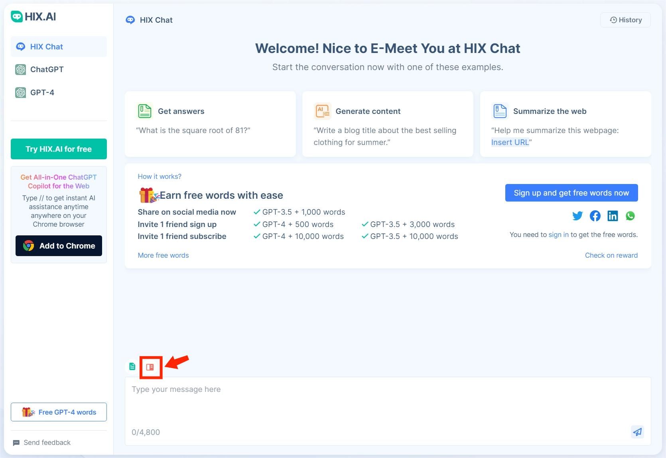Viewport: 666px width, 458px height.
Task: Click the Summarize the web page icon
Action: [500, 111]
